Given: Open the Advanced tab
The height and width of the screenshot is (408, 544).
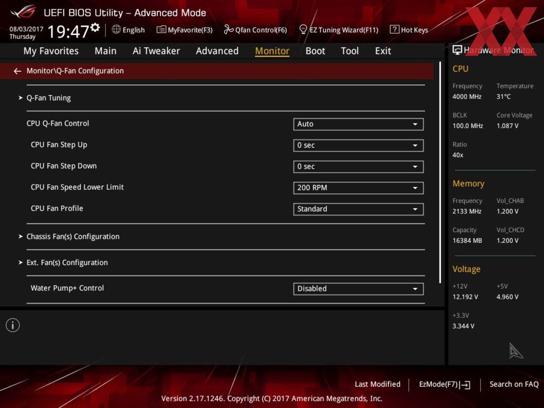Looking at the screenshot, I should (x=217, y=51).
